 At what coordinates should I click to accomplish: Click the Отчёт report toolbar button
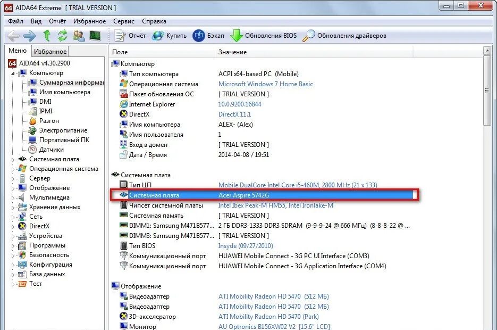click(x=130, y=36)
